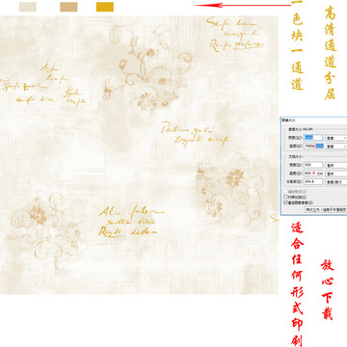347x347 pixels.
Task: Click the Image Size dialog title bar
Action: (x=314, y=120)
